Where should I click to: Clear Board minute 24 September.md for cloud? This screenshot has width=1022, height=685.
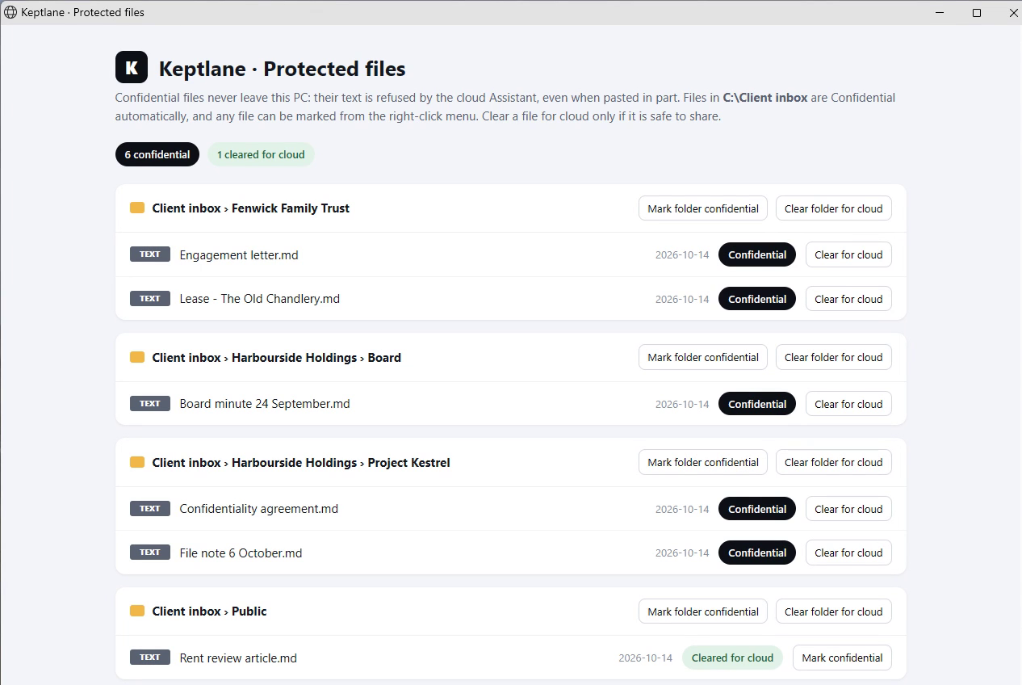pyautogui.click(x=848, y=404)
